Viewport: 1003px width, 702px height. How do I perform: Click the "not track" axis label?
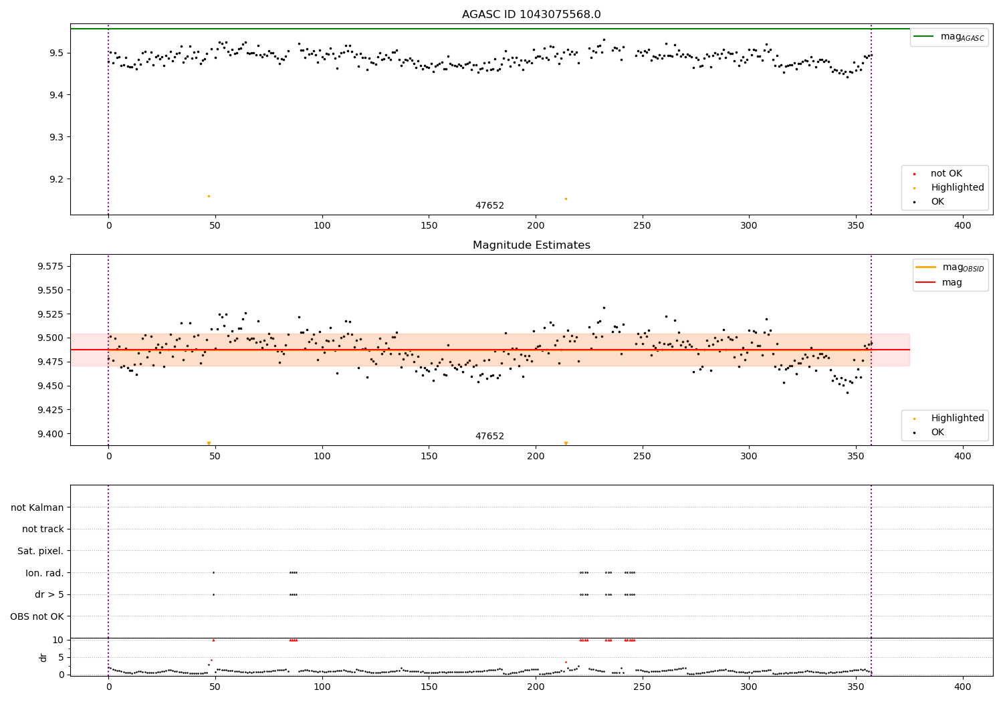coord(43,530)
